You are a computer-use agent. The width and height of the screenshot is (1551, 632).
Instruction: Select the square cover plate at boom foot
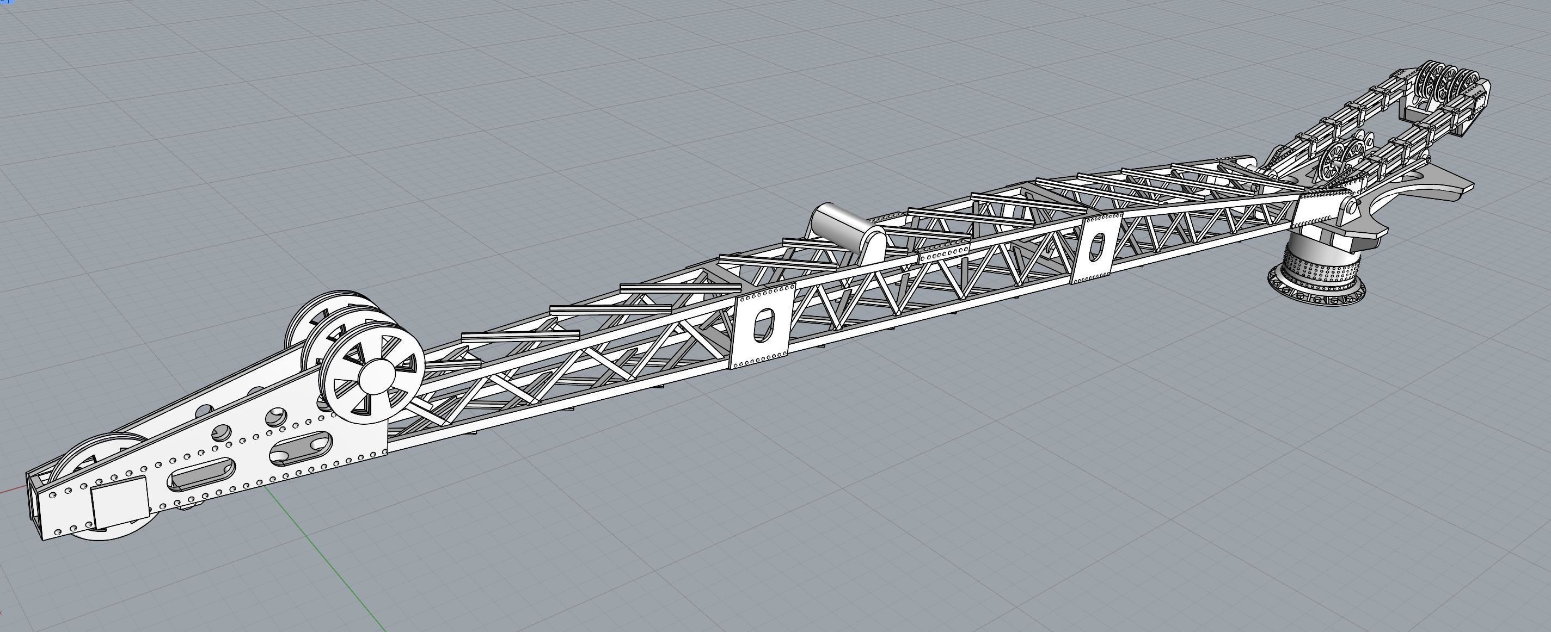(x=120, y=502)
